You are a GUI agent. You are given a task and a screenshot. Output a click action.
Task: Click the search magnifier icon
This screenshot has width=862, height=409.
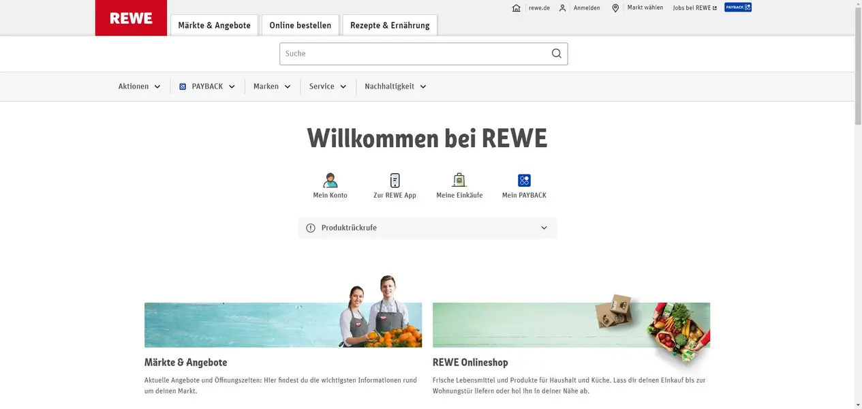557,54
